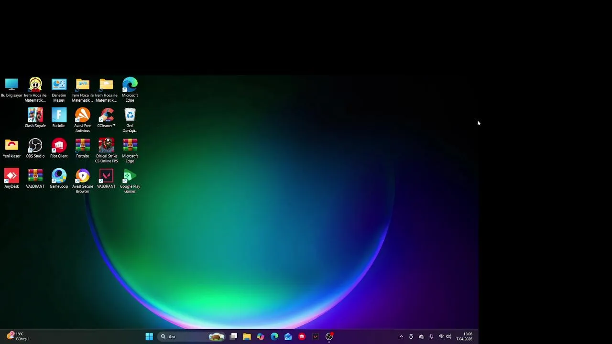612x344 pixels.
Task: Open the volume speaker tray icon
Action: (448, 337)
